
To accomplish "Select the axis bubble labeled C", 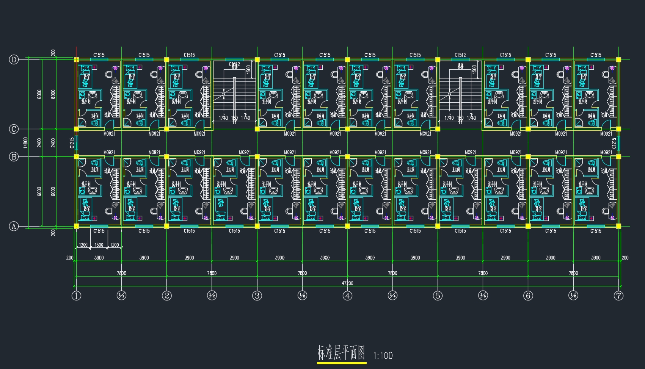I will (x=14, y=129).
